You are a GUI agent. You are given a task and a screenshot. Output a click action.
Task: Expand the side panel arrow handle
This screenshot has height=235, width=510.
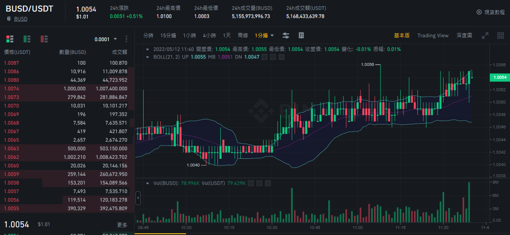pyautogui.click(x=138, y=198)
